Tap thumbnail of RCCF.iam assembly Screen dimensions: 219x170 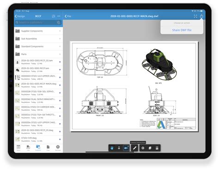pyautogui.click(x=18, y=70)
